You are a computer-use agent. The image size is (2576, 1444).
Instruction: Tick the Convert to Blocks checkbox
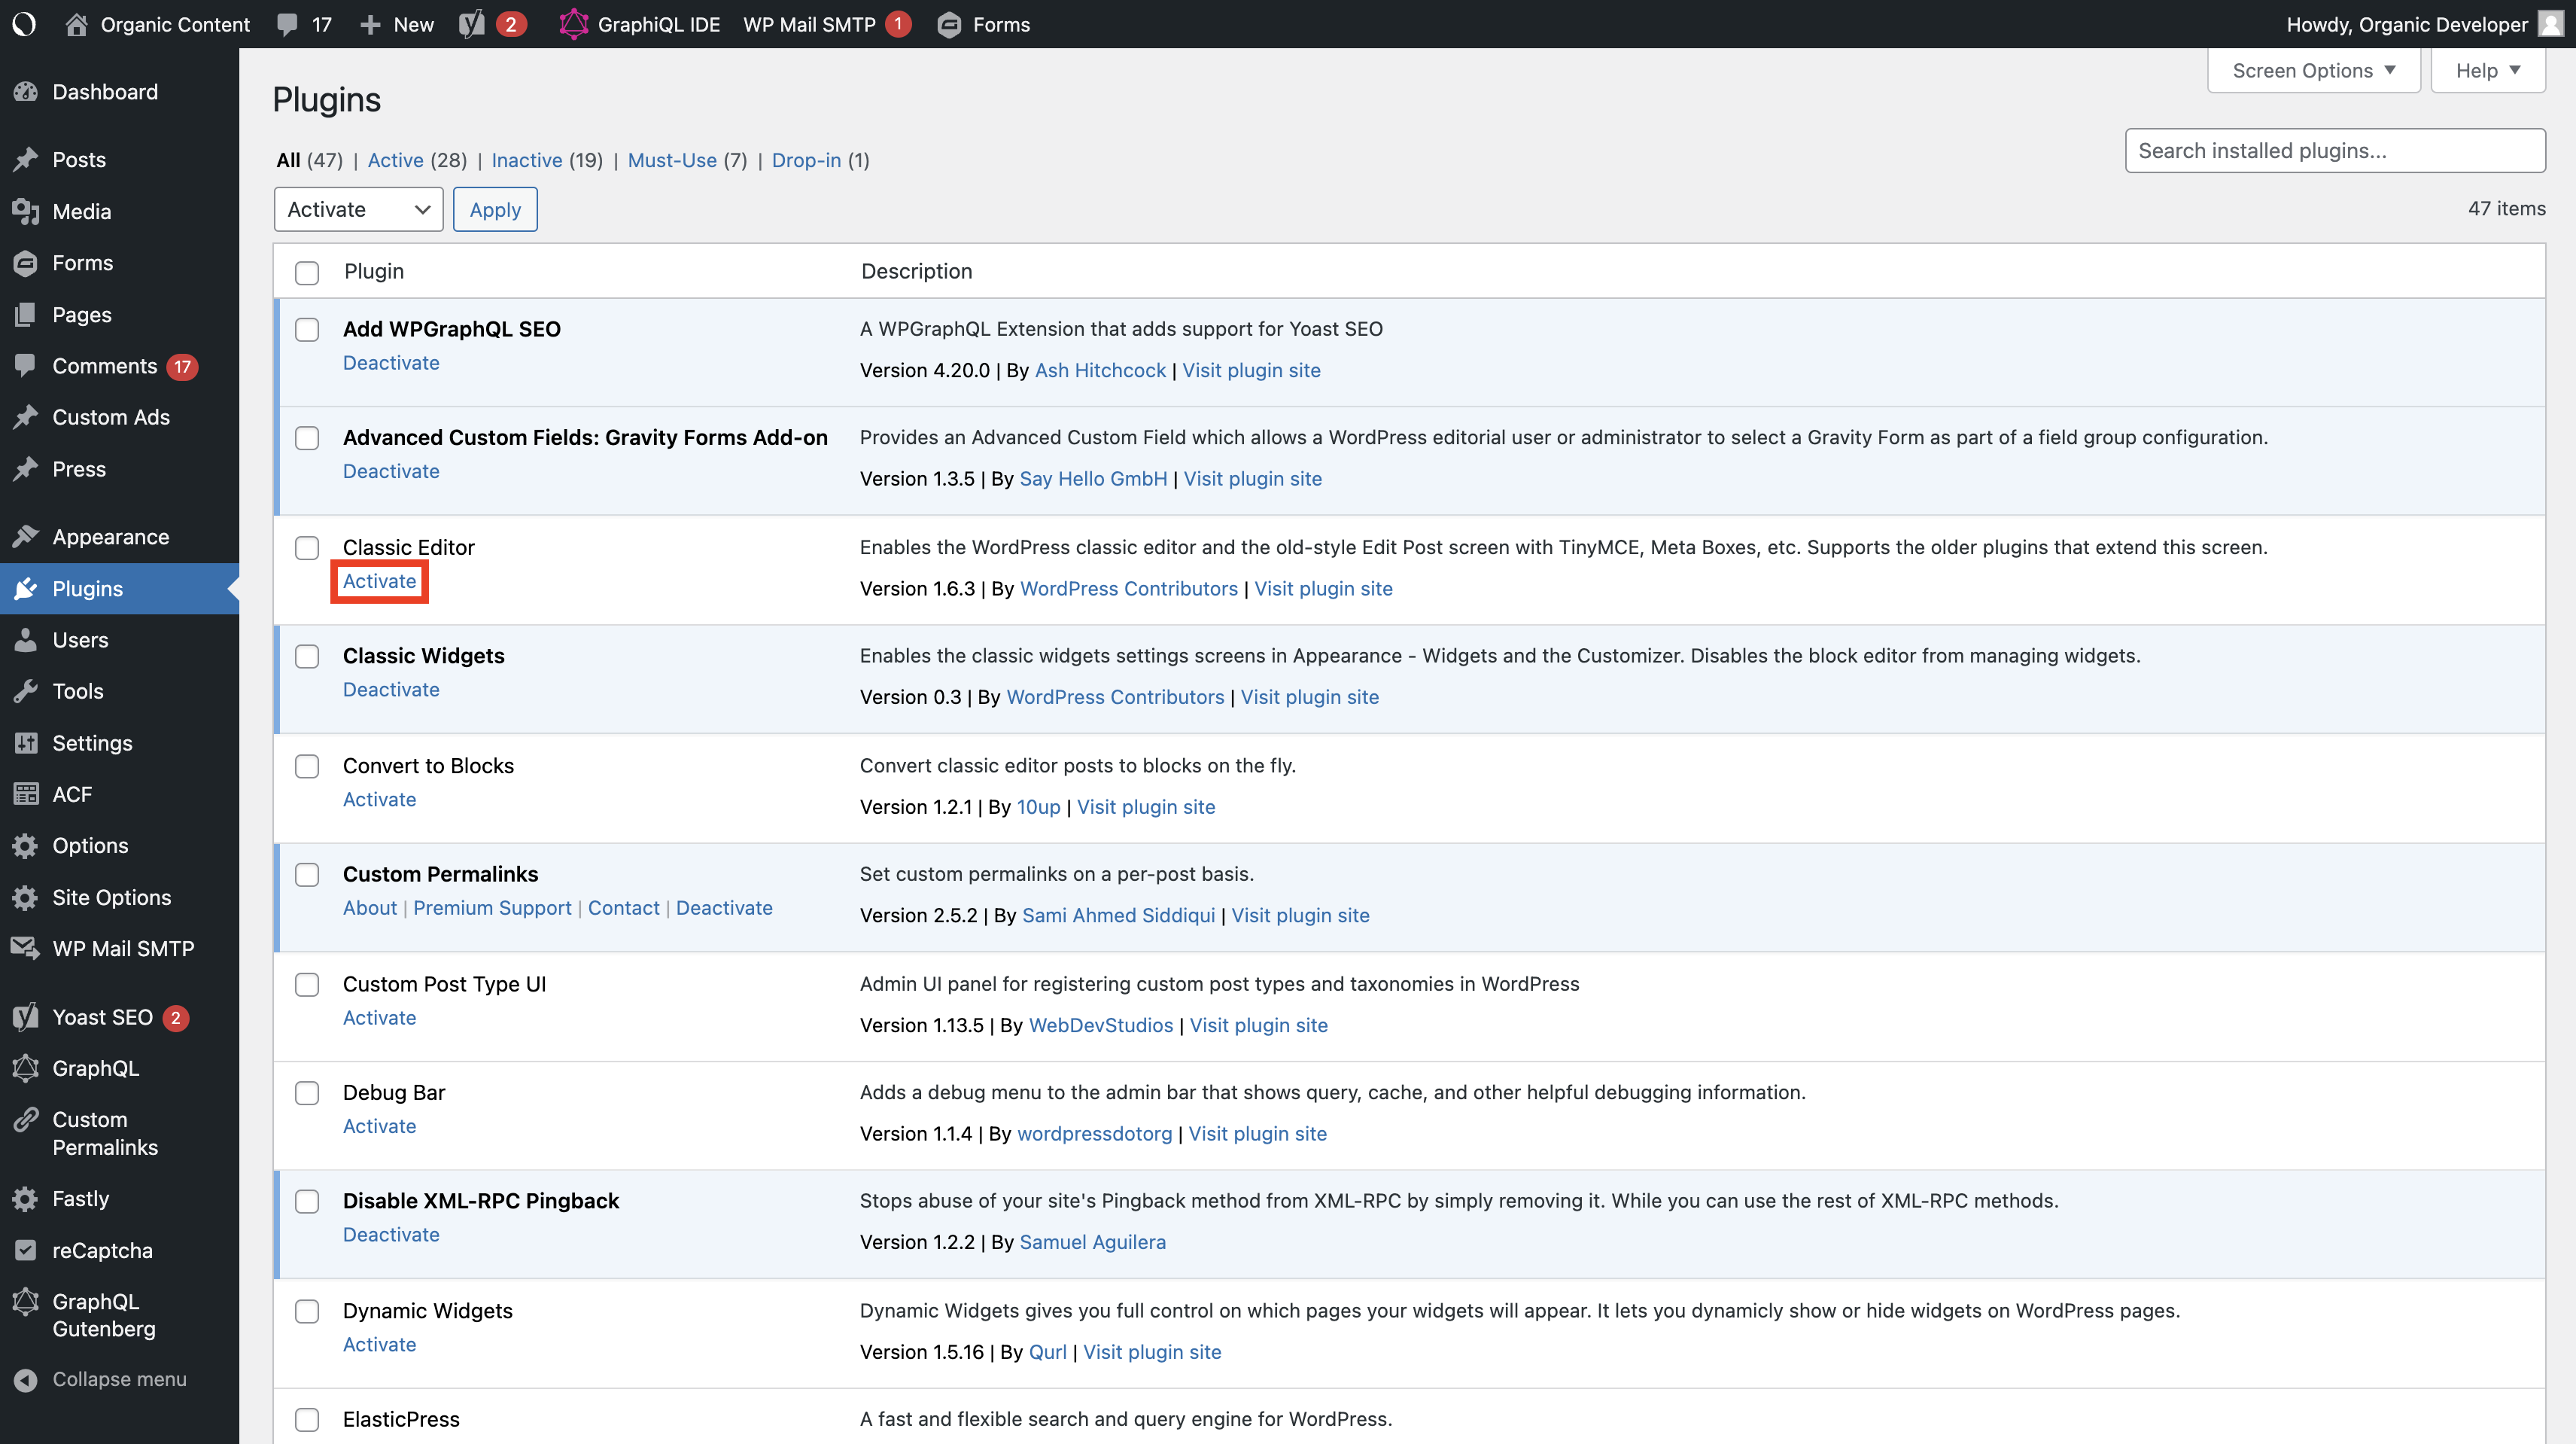point(307,766)
